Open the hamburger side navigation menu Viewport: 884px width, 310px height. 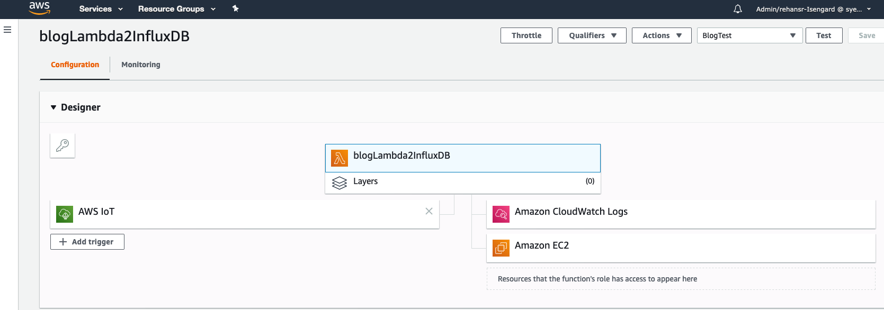(x=7, y=30)
